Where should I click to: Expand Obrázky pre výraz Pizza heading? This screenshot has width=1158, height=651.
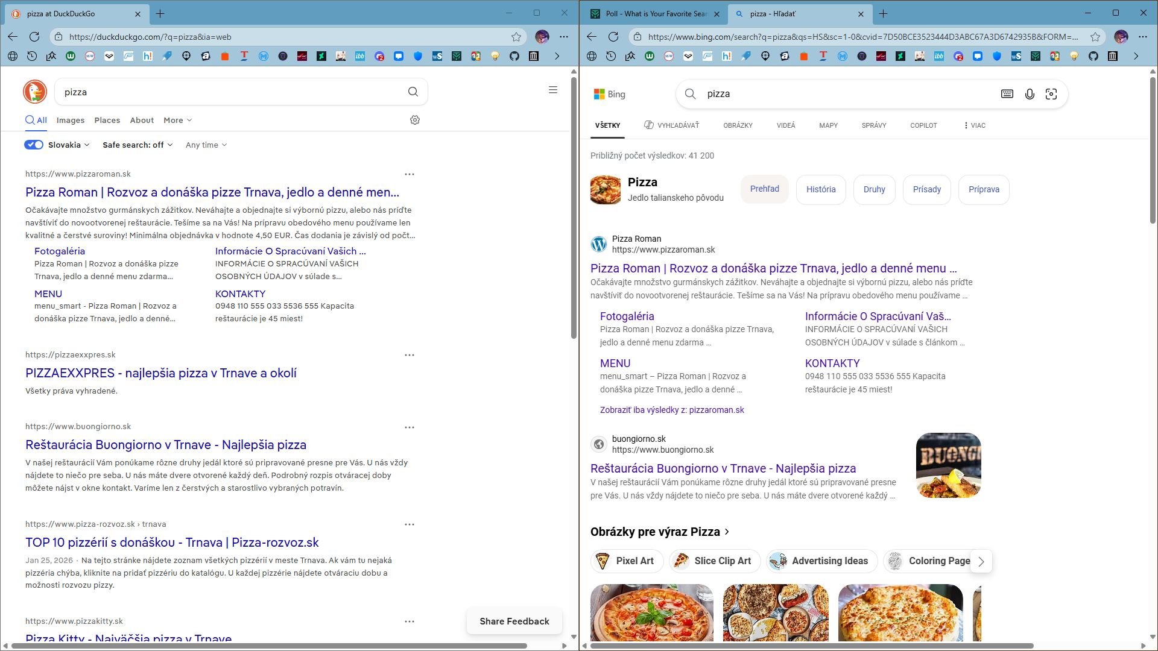[x=660, y=532]
